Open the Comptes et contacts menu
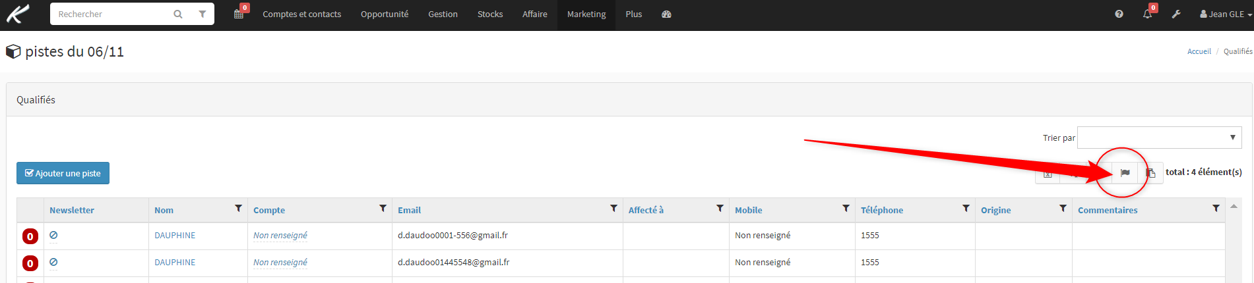The width and height of the screenshot is (1254, 283). tap(302, 14)
